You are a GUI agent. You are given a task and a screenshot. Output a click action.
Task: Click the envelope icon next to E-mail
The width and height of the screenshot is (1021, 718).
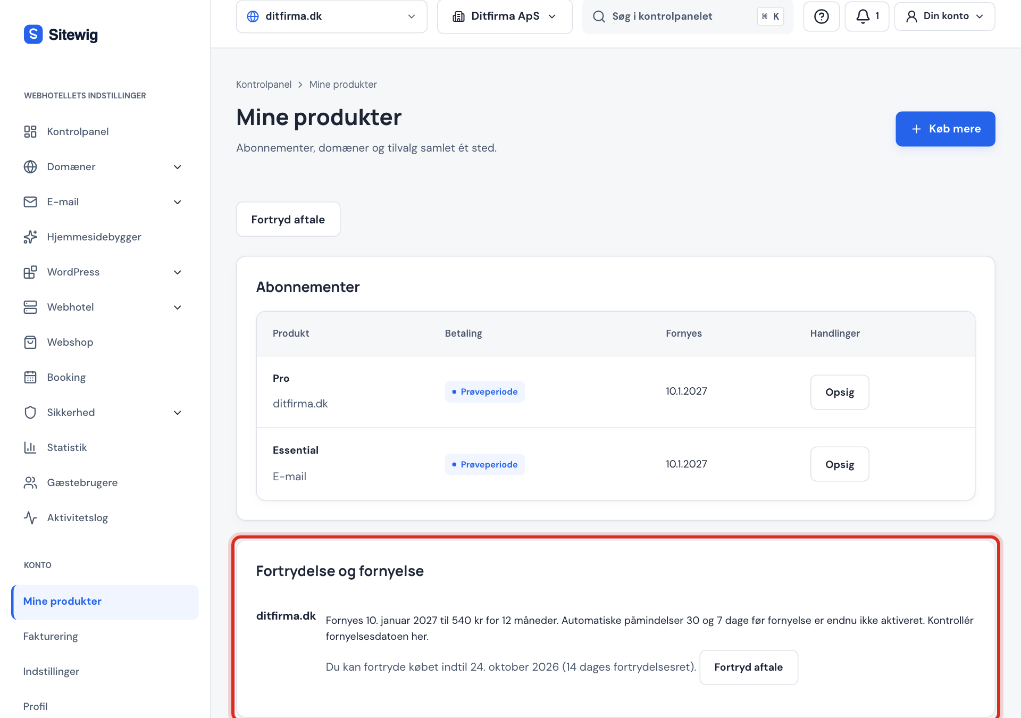pos(30,202)
